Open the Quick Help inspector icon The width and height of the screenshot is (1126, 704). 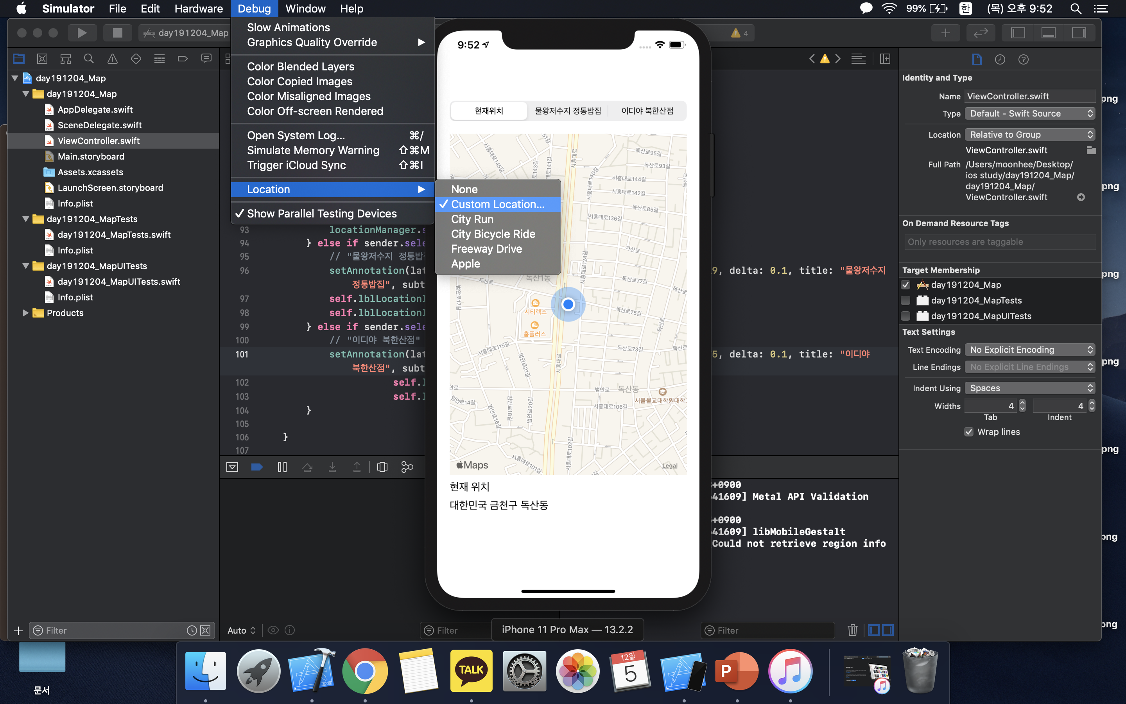[x=1023, y=59]
